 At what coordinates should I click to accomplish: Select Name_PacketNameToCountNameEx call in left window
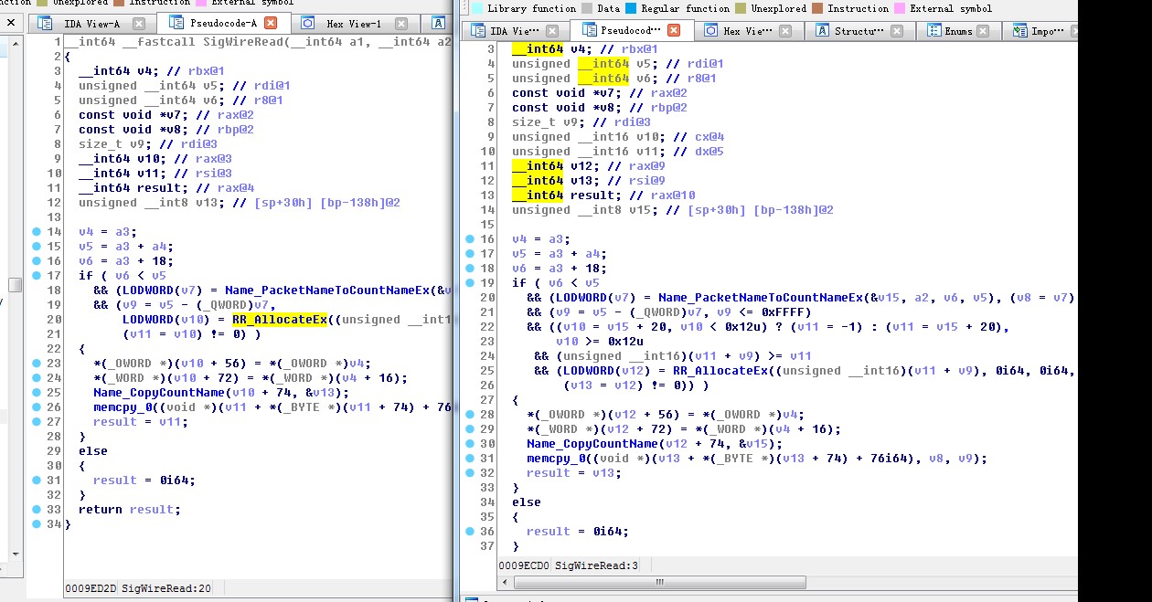326,290
